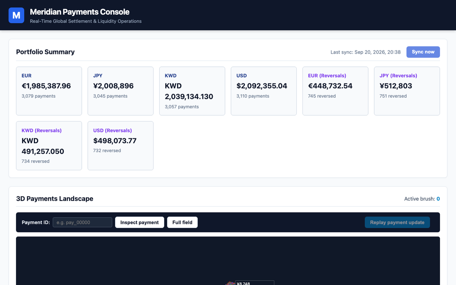Open the JPY (Reversals) card

coord(407,91)
